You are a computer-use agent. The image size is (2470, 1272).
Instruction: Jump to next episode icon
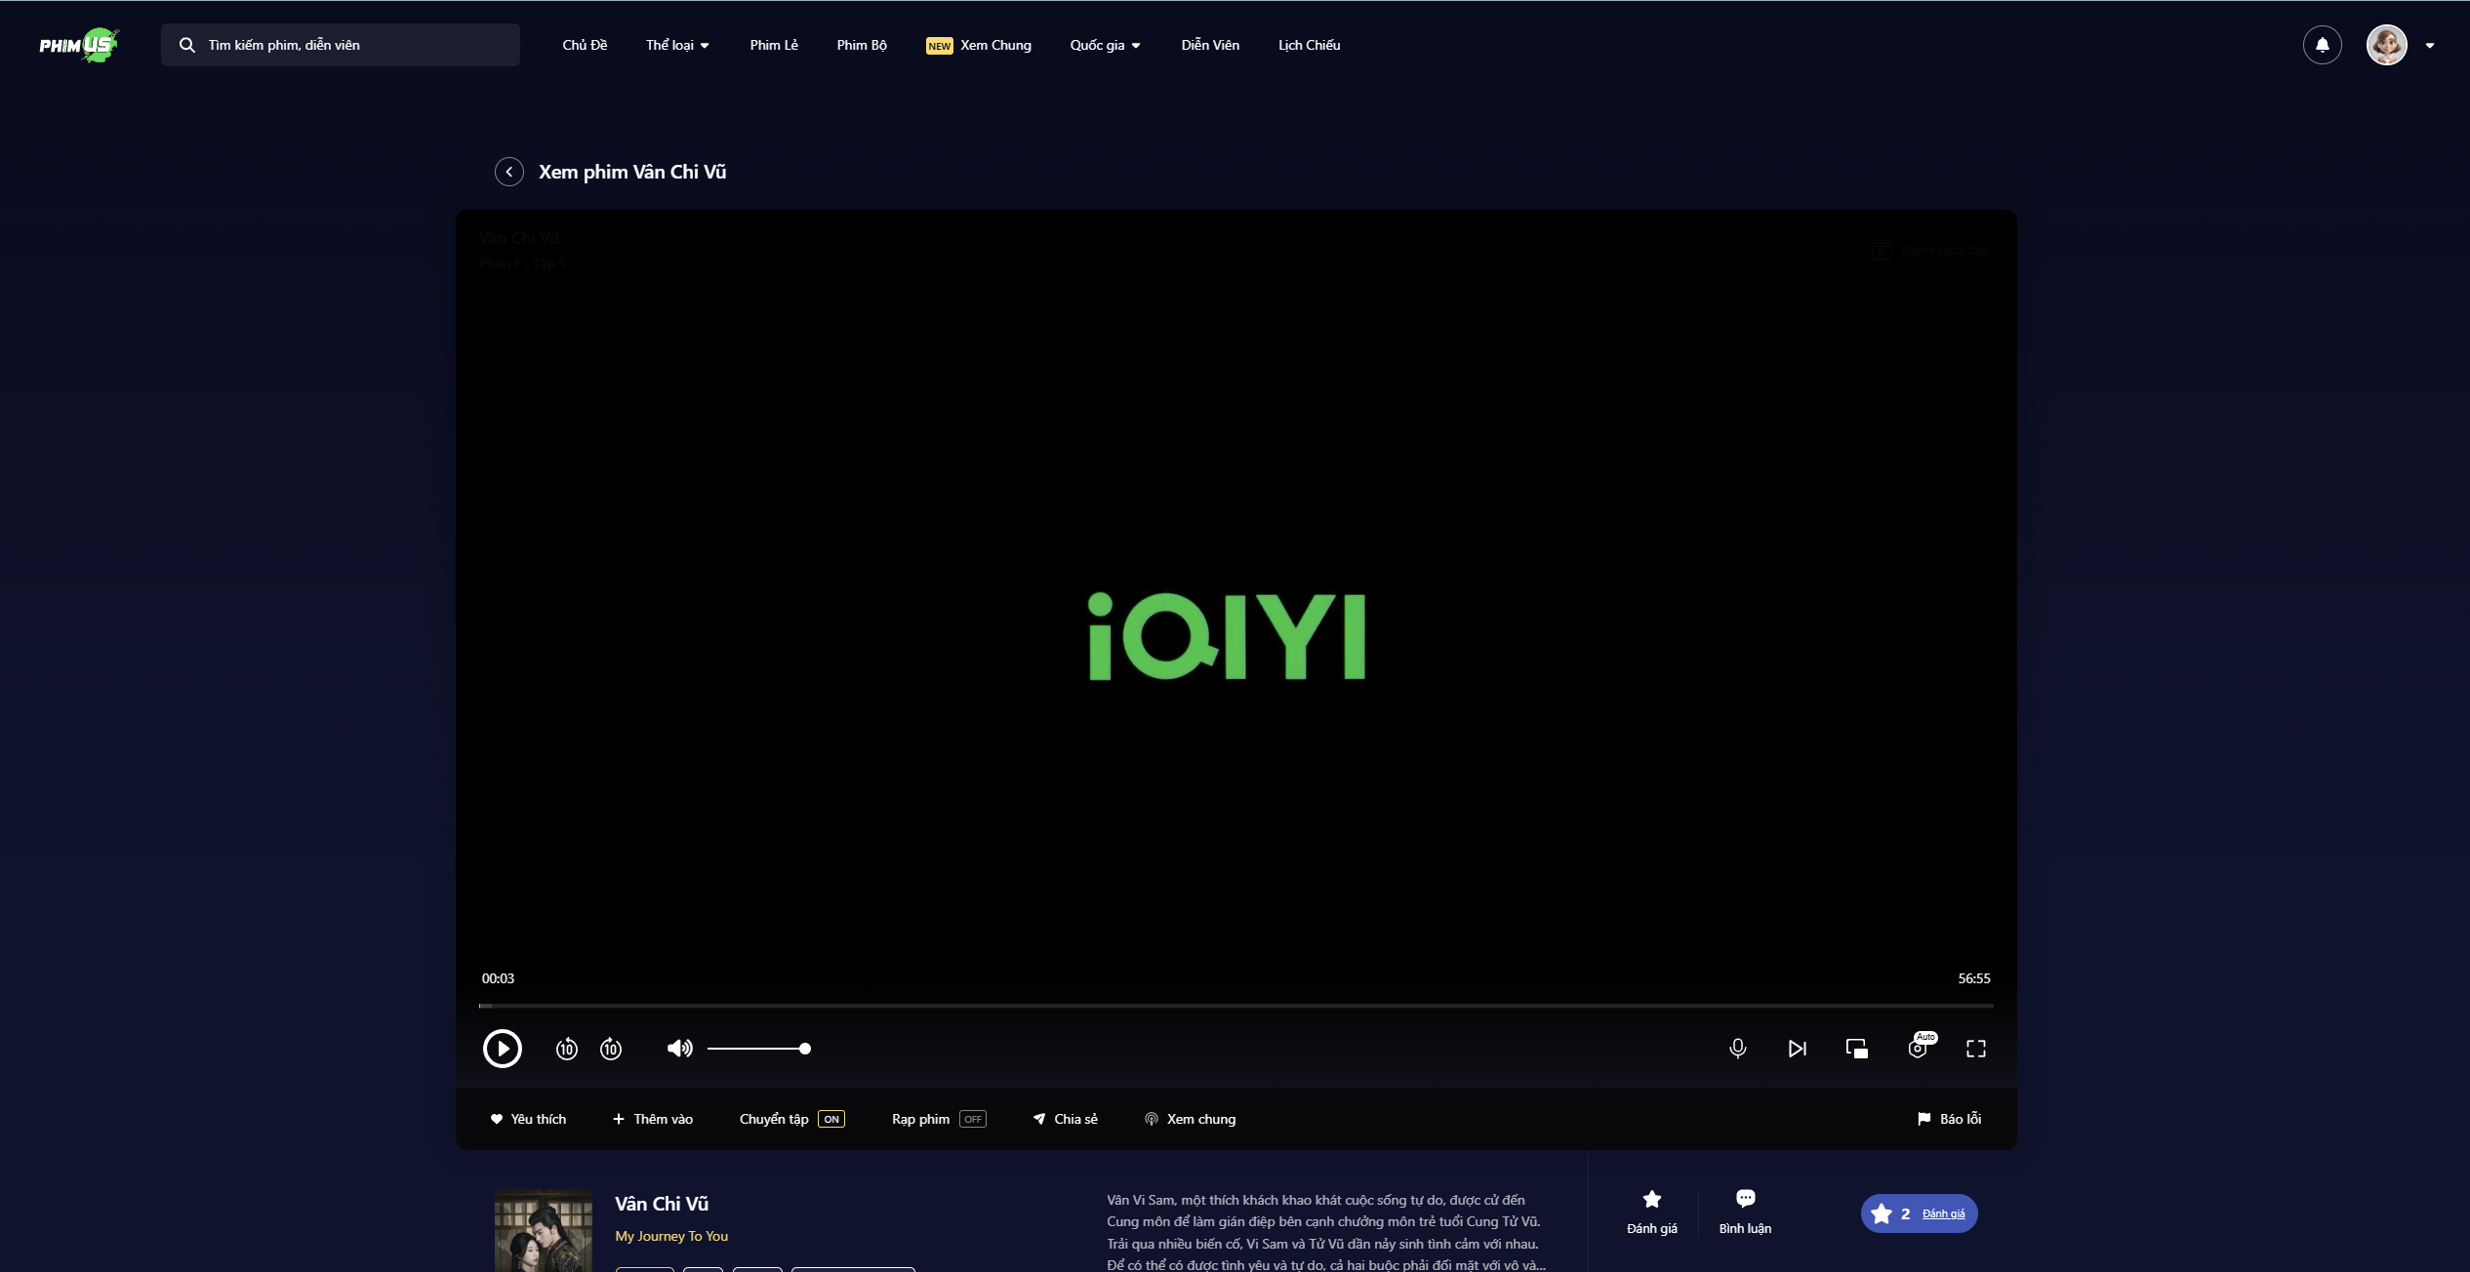(x=1797, y=1049)
